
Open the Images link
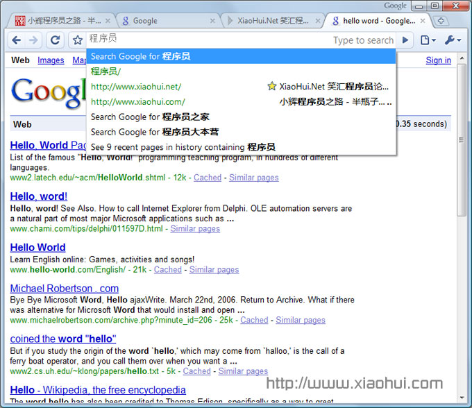point(51,60)
